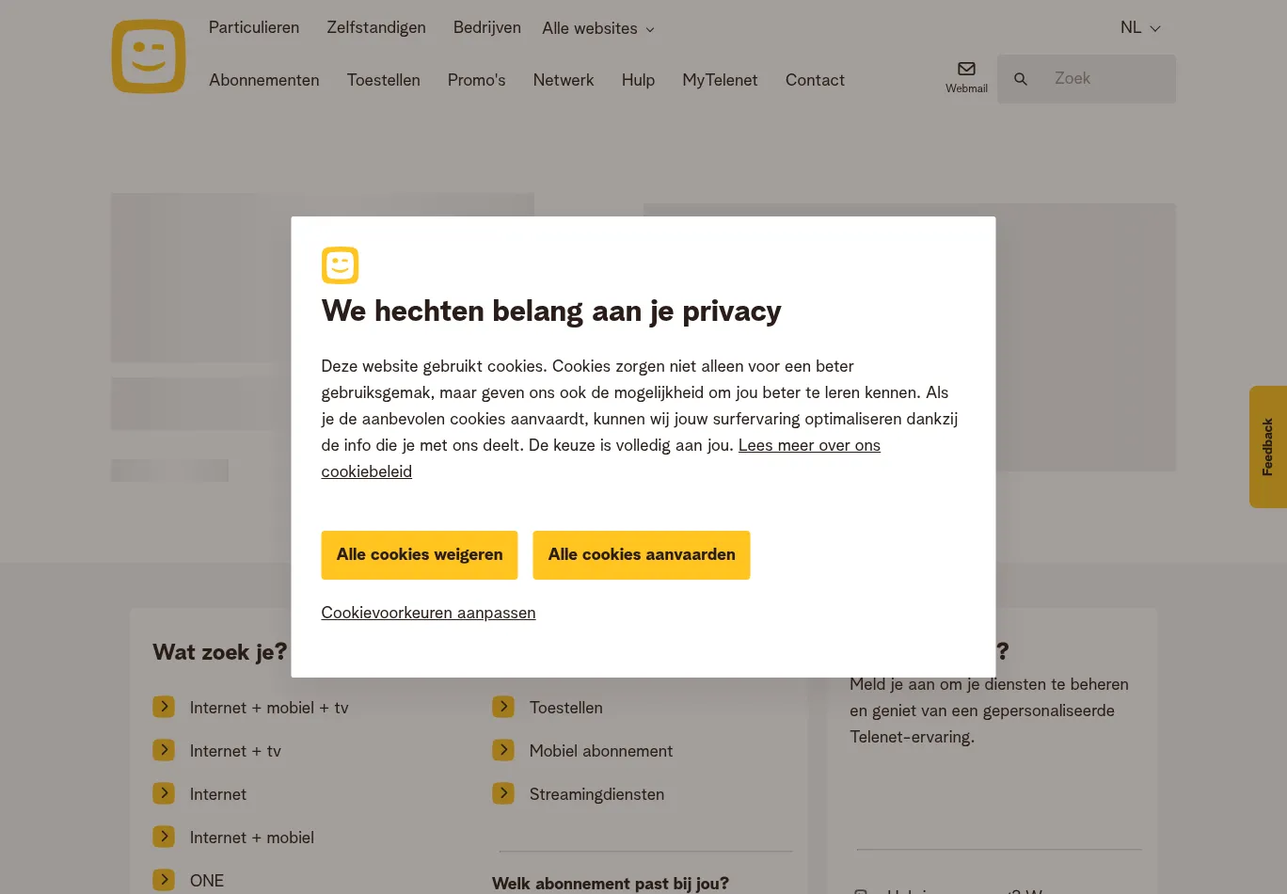The image size is (1287, 894).
Task: Select Particulieren in the top navigation
Action: 254,27
